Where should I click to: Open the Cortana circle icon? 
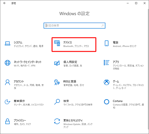point(107,102)
